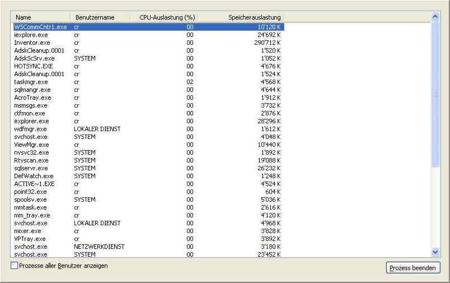
Task: Select the nvsvc32.exe process
Action: [x=148, y=152]
